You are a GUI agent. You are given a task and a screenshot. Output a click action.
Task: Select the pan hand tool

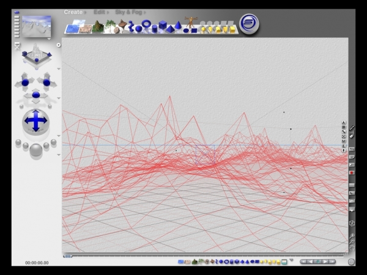(352, 248)
